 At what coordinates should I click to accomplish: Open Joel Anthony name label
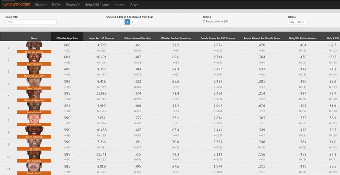34,161
